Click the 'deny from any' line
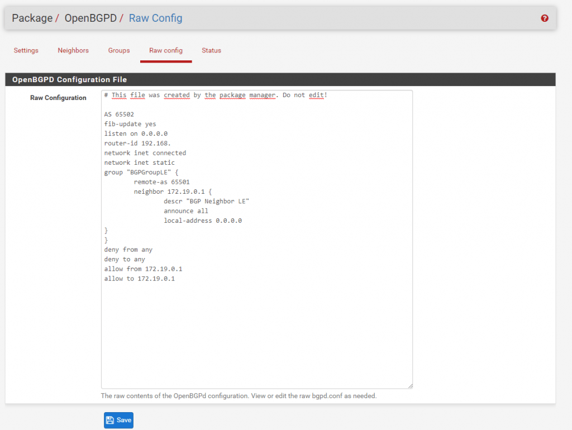The height and width of the screenshot is (430, 572). tap(128, 250)
